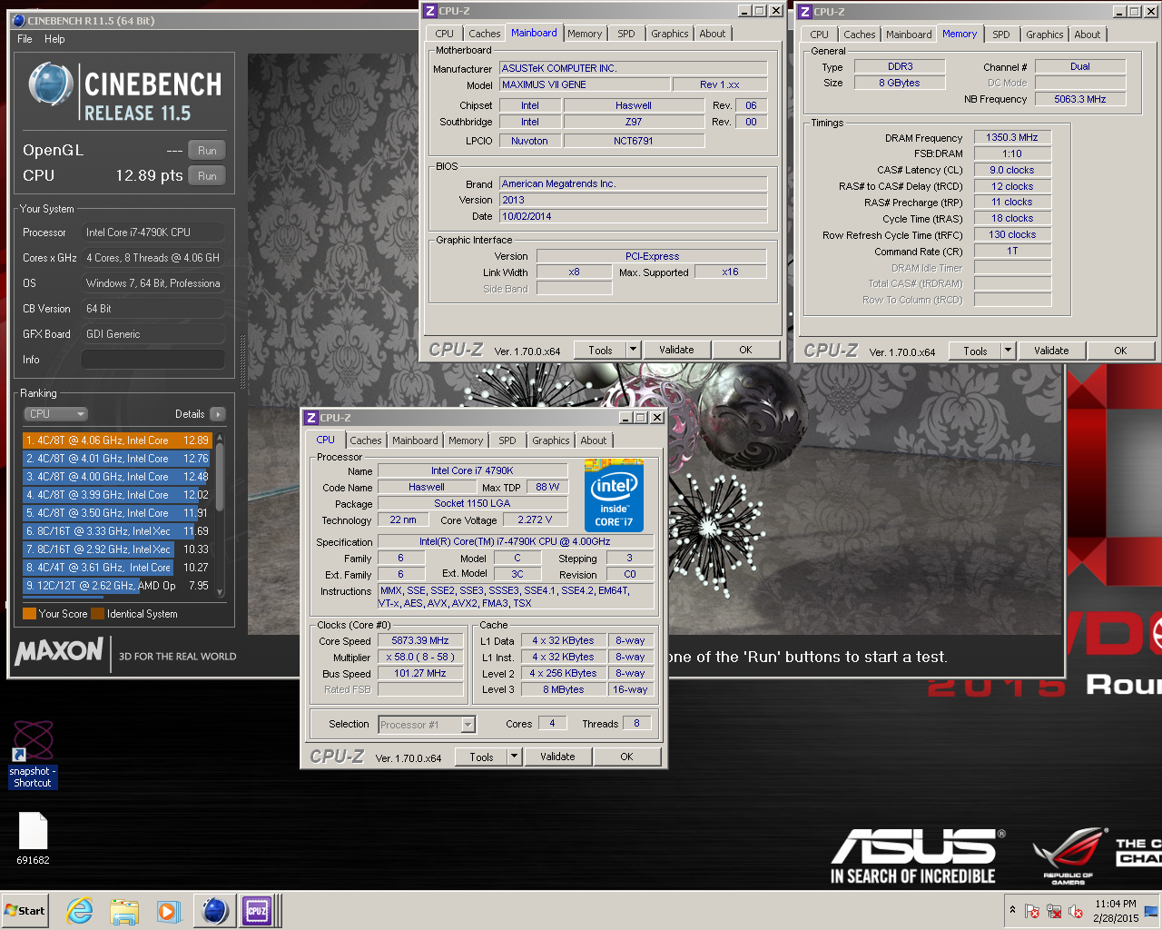Switch to SPD tab in CPU-Z Memory window
The height and width of the screenshot is (930, 1162).
coord(1001,35)
